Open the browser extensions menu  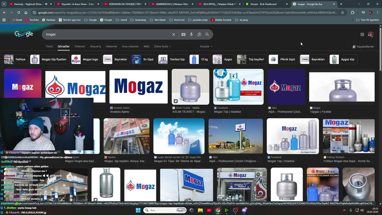click(352, 13)
